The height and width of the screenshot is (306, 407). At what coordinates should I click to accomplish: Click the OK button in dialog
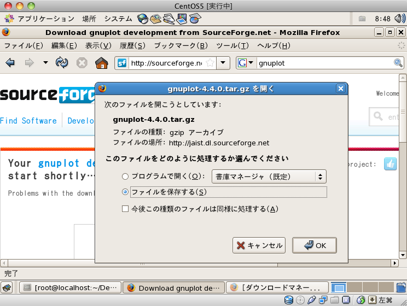(x=315, y=245)
